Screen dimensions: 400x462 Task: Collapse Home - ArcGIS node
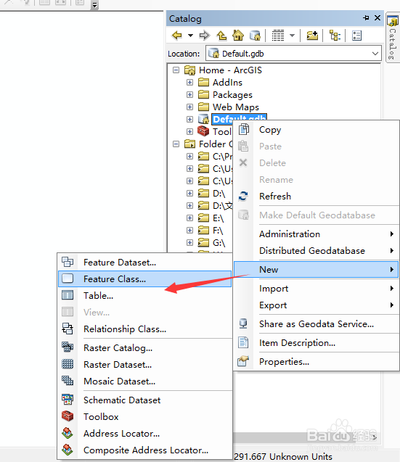pos(176,70)
